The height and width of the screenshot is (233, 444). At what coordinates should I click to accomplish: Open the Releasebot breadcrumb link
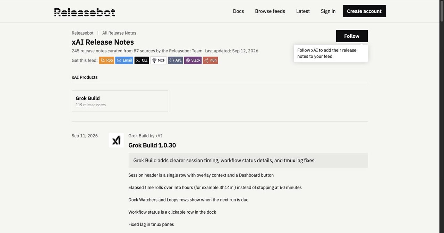(x=83, y=33)
